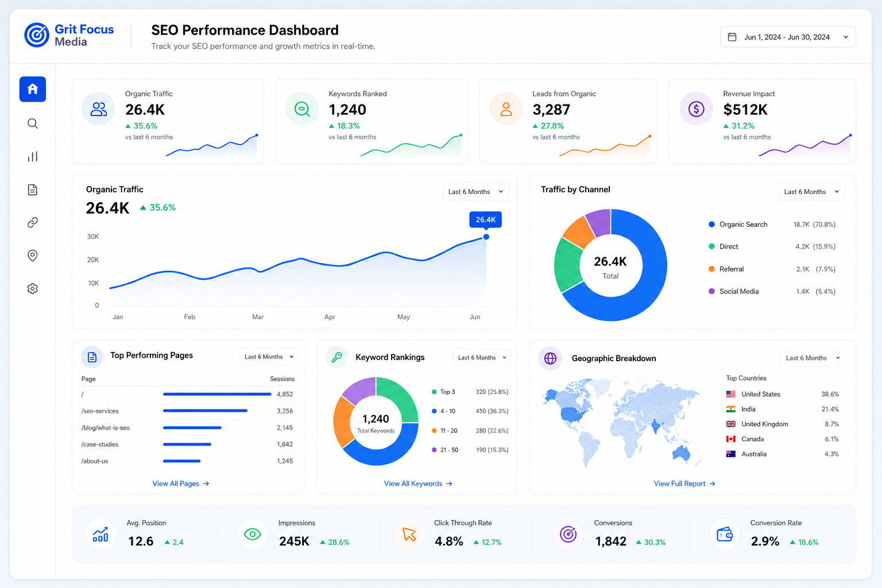Open the settings gear sidebar icon
Viewport: 882px width, 588px height.
pyautogui.click(x=33, y=288)
